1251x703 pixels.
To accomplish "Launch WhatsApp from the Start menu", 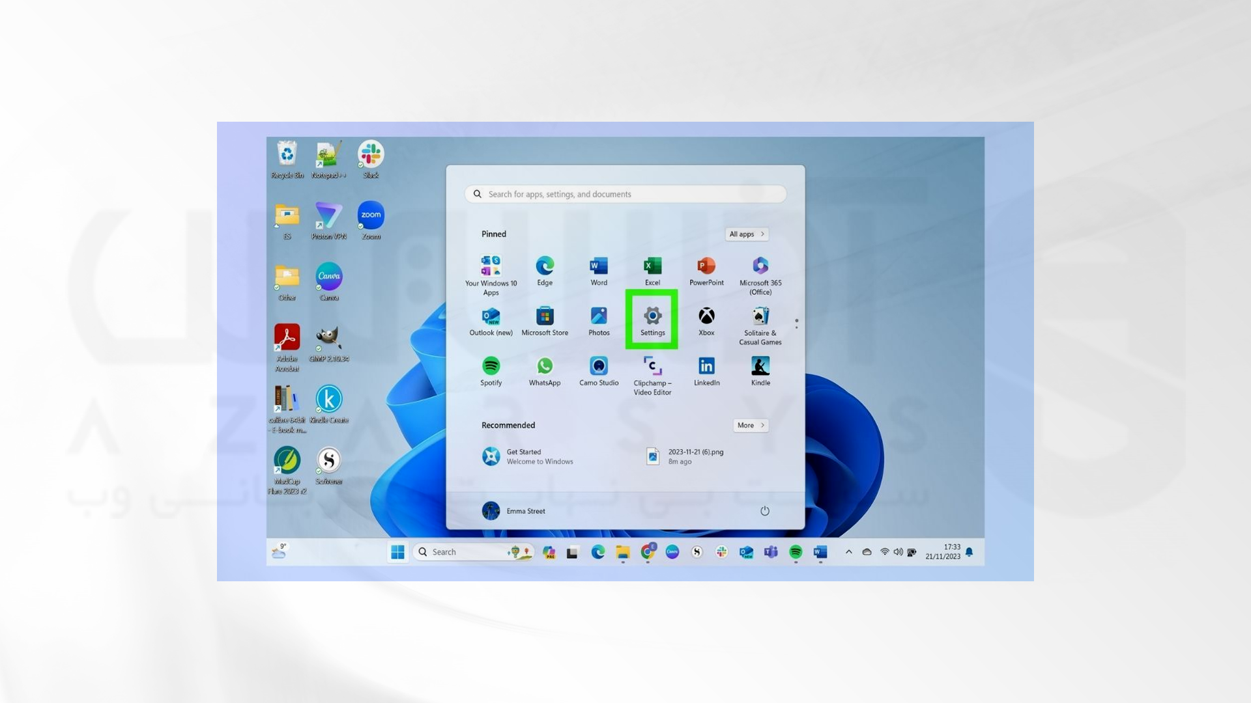I will pos(545,371).
